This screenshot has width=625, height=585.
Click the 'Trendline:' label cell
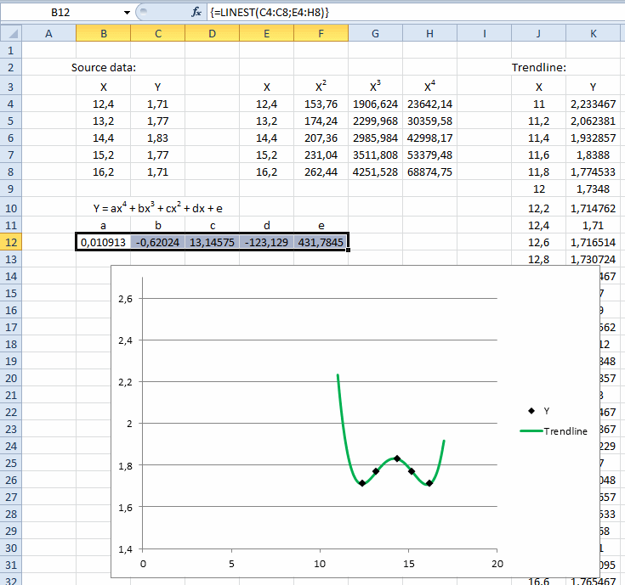(x=538, y=68)
